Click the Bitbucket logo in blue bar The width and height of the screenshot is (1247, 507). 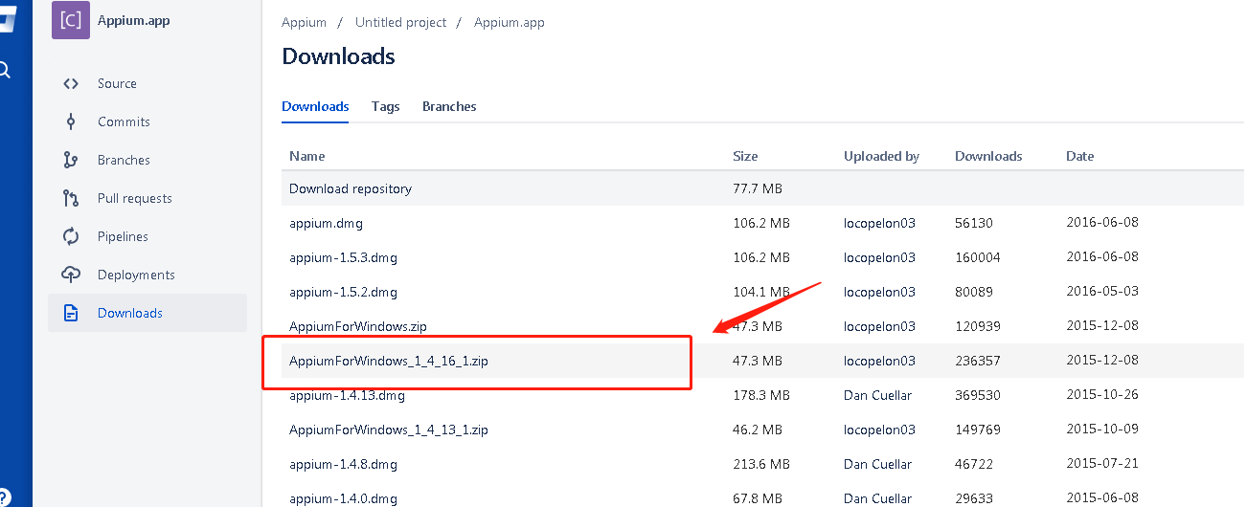click(x=8, y=20)
